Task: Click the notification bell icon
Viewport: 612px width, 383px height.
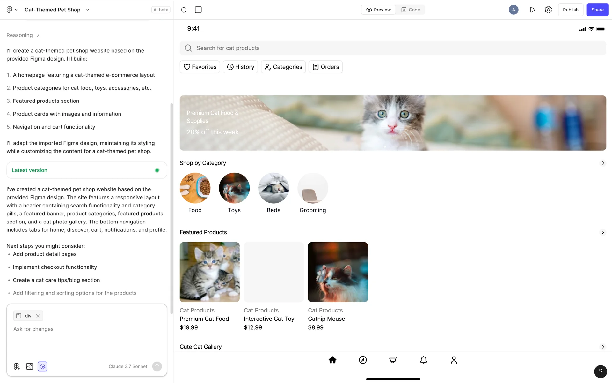Action: click(x=423, y=360)
